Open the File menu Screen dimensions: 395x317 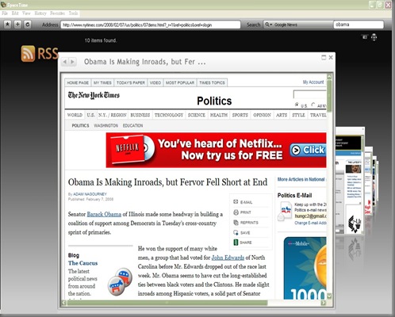(x=5, y=13)
